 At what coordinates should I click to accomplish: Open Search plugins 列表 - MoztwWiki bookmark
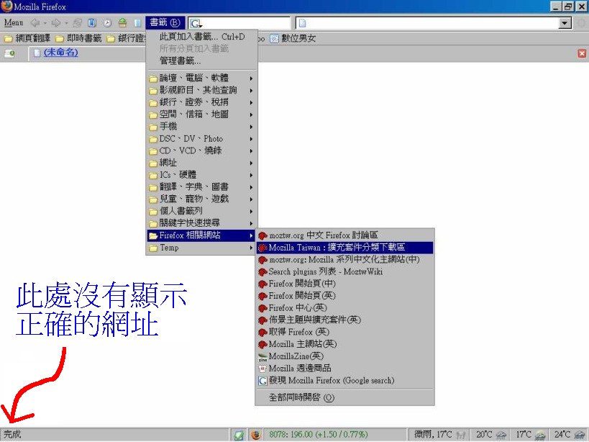[x=344, y=271]
